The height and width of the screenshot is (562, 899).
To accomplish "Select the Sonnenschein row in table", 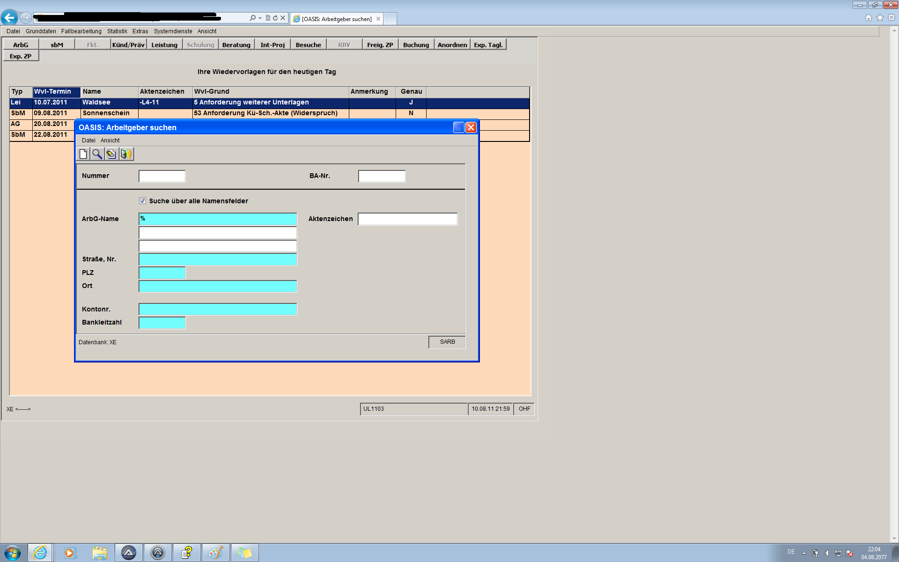I will [x=106, y=113].
